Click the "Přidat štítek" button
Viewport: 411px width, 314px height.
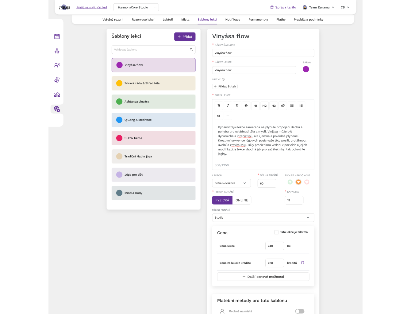225,86
